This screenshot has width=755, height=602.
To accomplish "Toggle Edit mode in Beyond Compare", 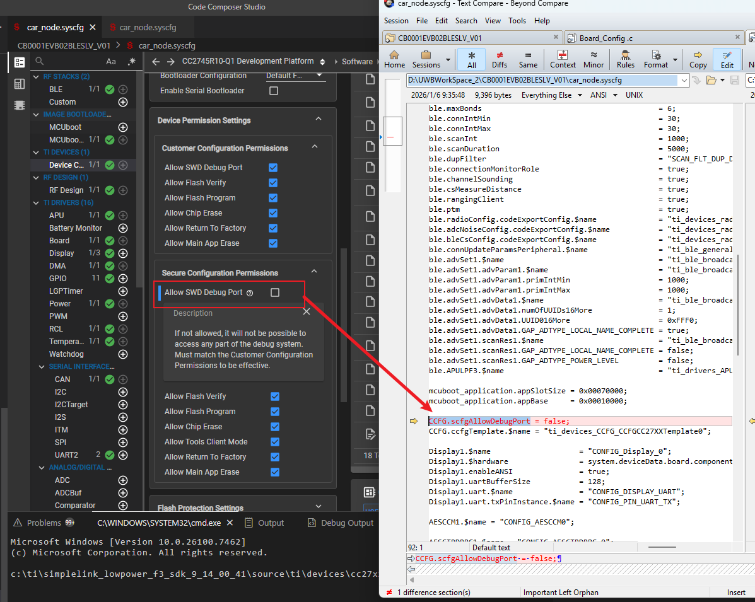I will [727, 59].
